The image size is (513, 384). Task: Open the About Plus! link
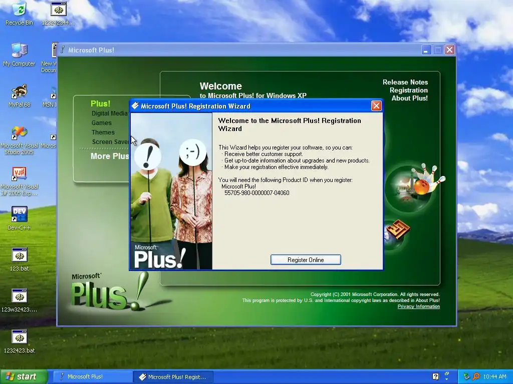410,98
